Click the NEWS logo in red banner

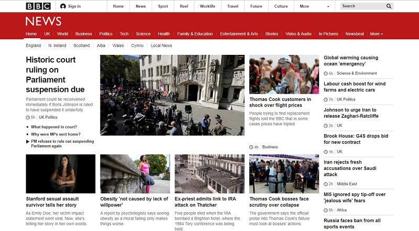(43, 21)
